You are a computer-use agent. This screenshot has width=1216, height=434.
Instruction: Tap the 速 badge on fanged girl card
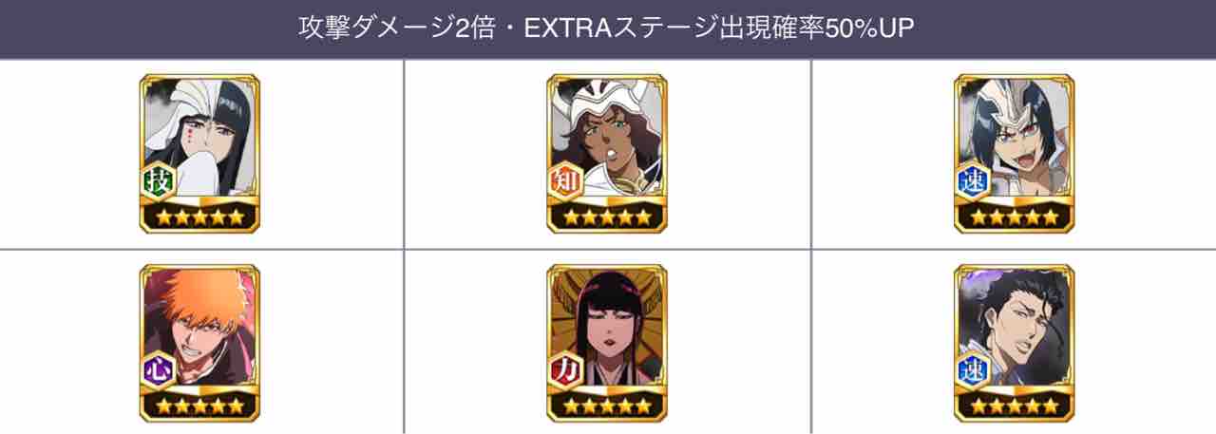[x=971, y=179]
